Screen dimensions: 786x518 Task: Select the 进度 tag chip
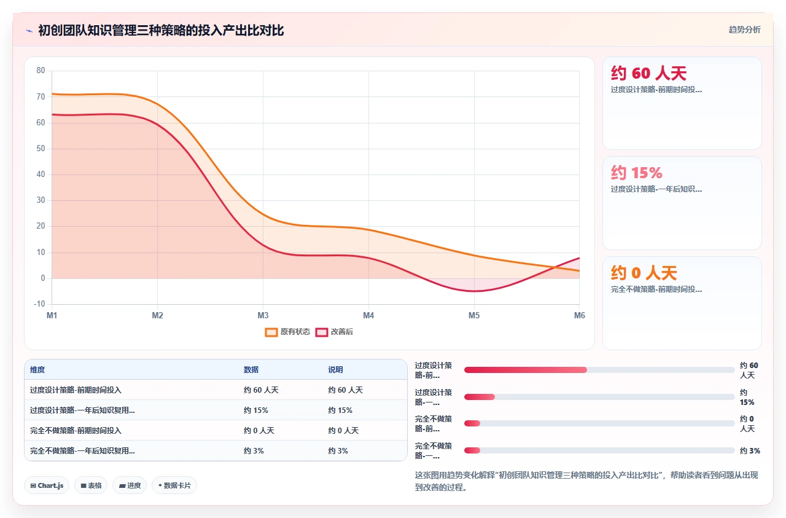pos(130,485)
